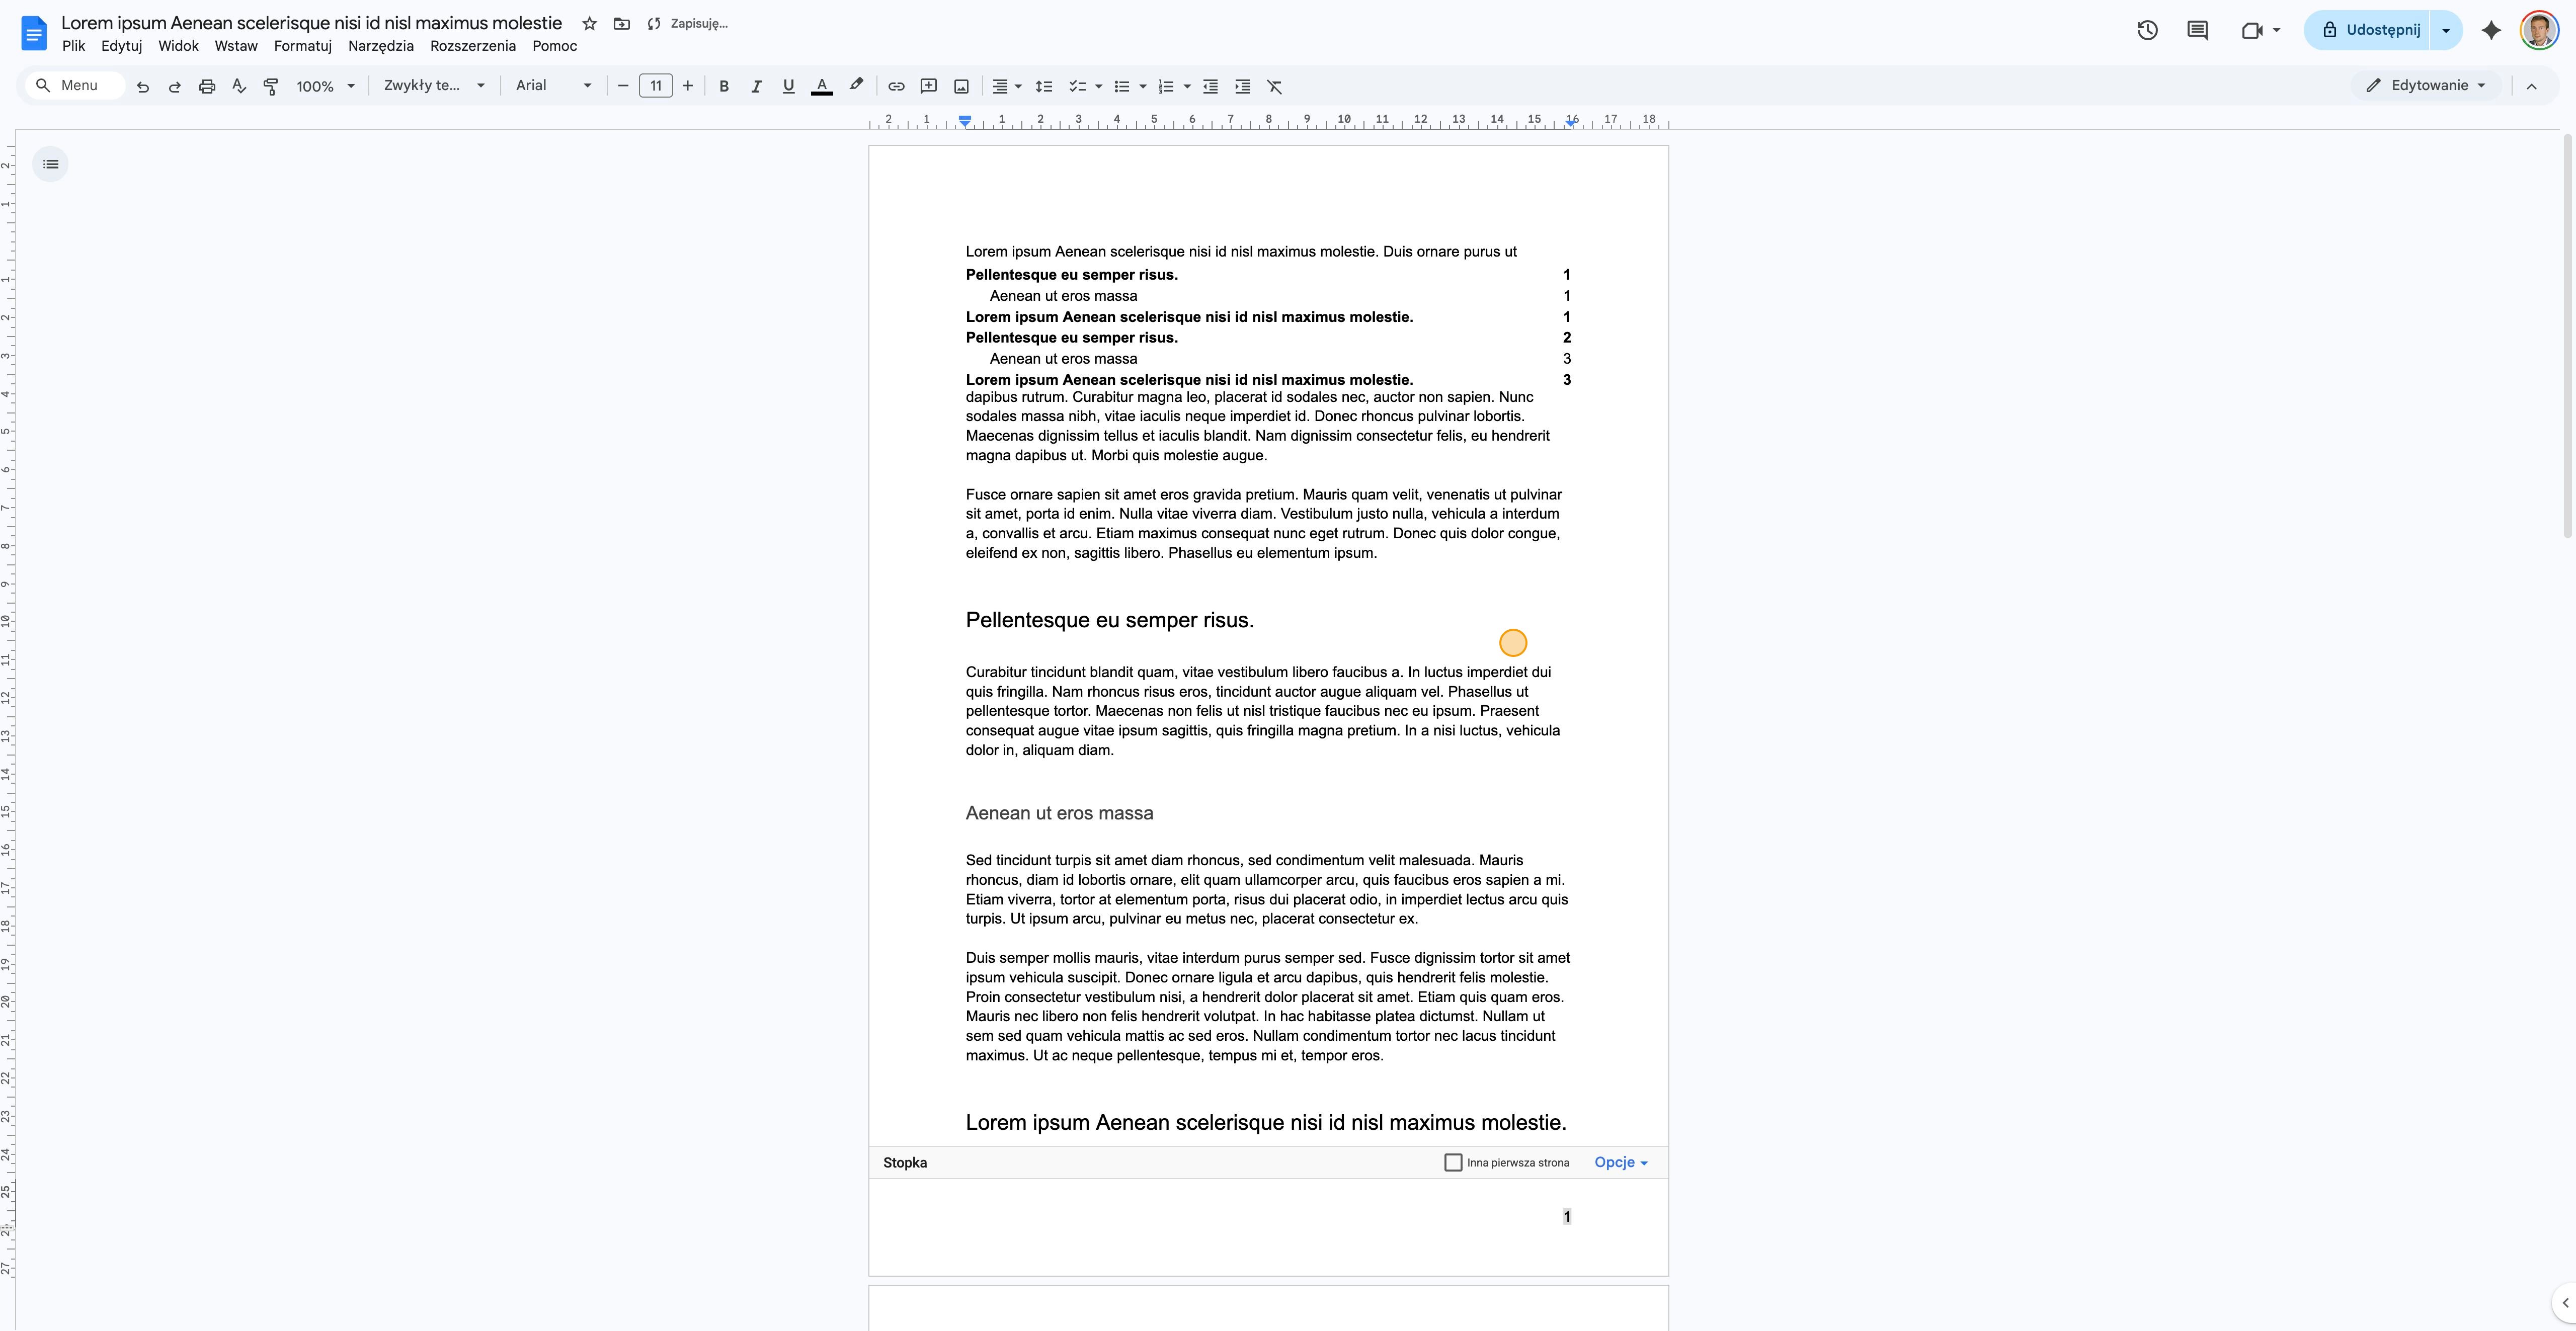Insert image from toolbar icon
2576x1331 pixels.
[961, 87]
